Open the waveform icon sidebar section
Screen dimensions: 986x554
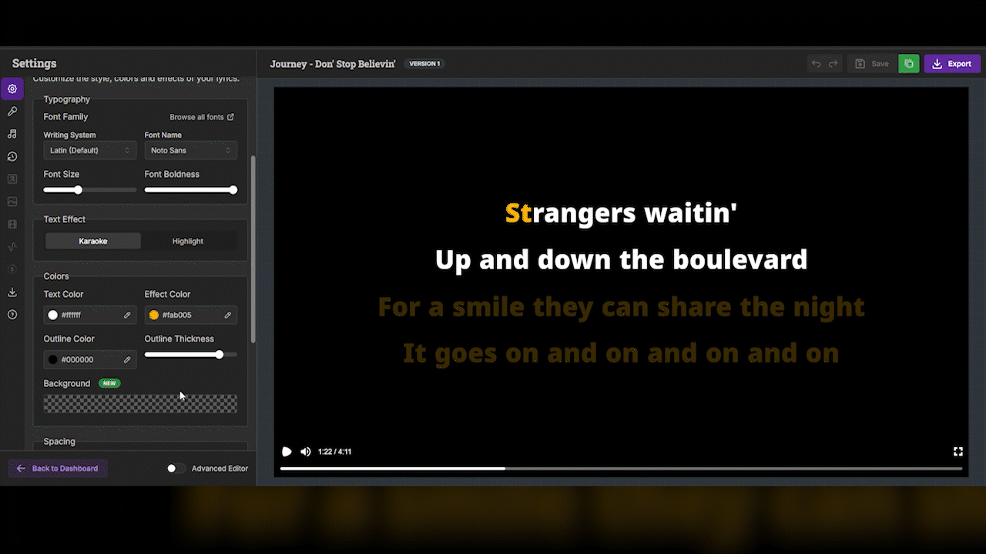point(12,247)
